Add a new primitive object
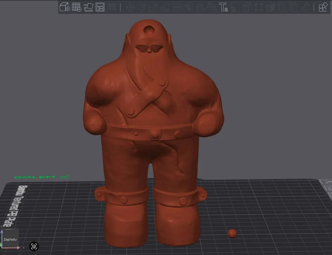The width and height of the screenshot is (332, 255). coord(64,7)
